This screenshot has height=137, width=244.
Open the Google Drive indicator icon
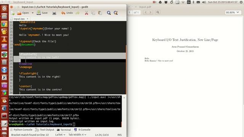click(160, 2)
